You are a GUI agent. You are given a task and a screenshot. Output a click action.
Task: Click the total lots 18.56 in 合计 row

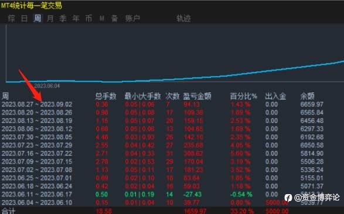(x=104, y=211)
